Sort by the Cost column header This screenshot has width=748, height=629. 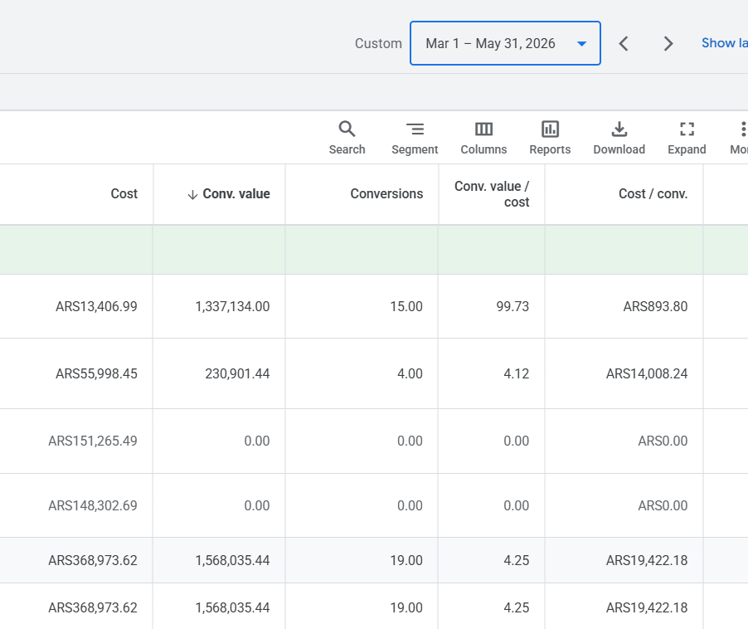[124, 193]
